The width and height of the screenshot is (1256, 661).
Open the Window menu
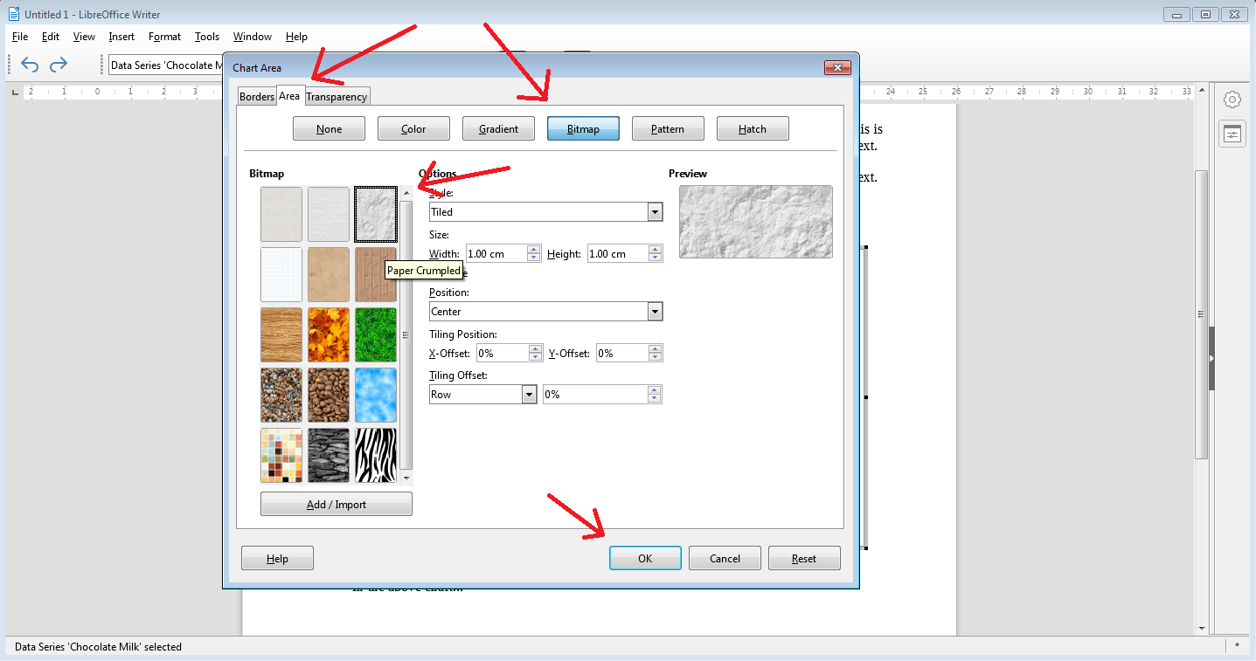[253, 37]
